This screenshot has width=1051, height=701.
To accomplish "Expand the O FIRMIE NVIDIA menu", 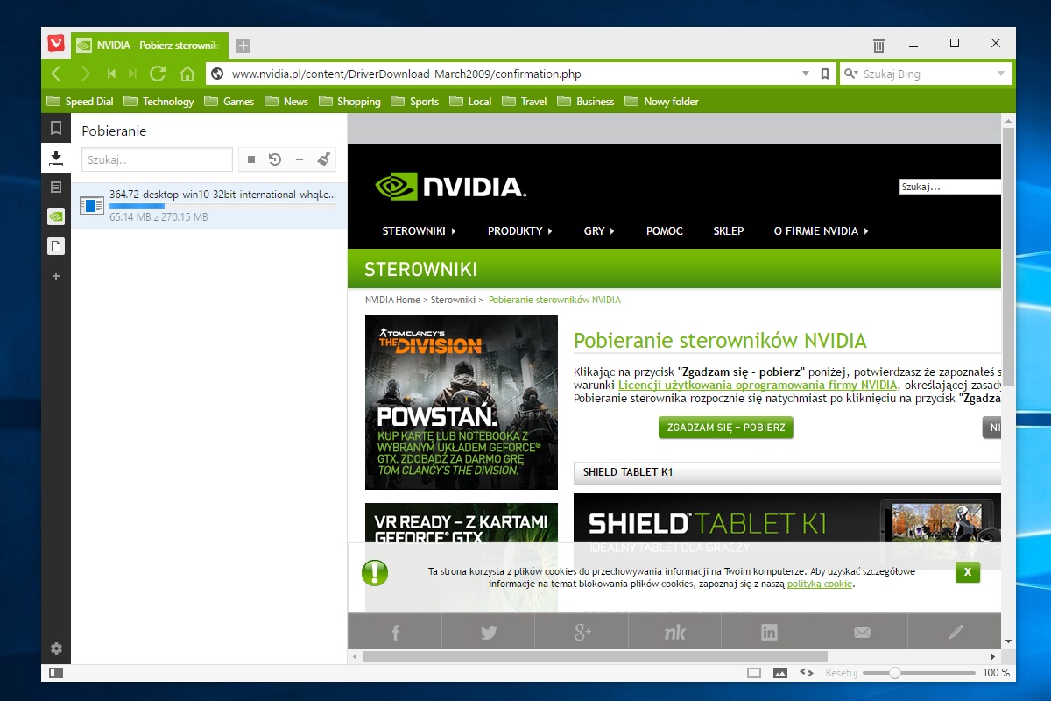I will [822, 231].
